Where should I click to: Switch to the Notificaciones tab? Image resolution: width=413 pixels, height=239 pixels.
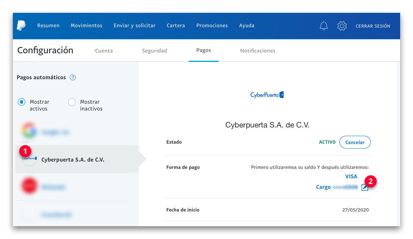258,51
